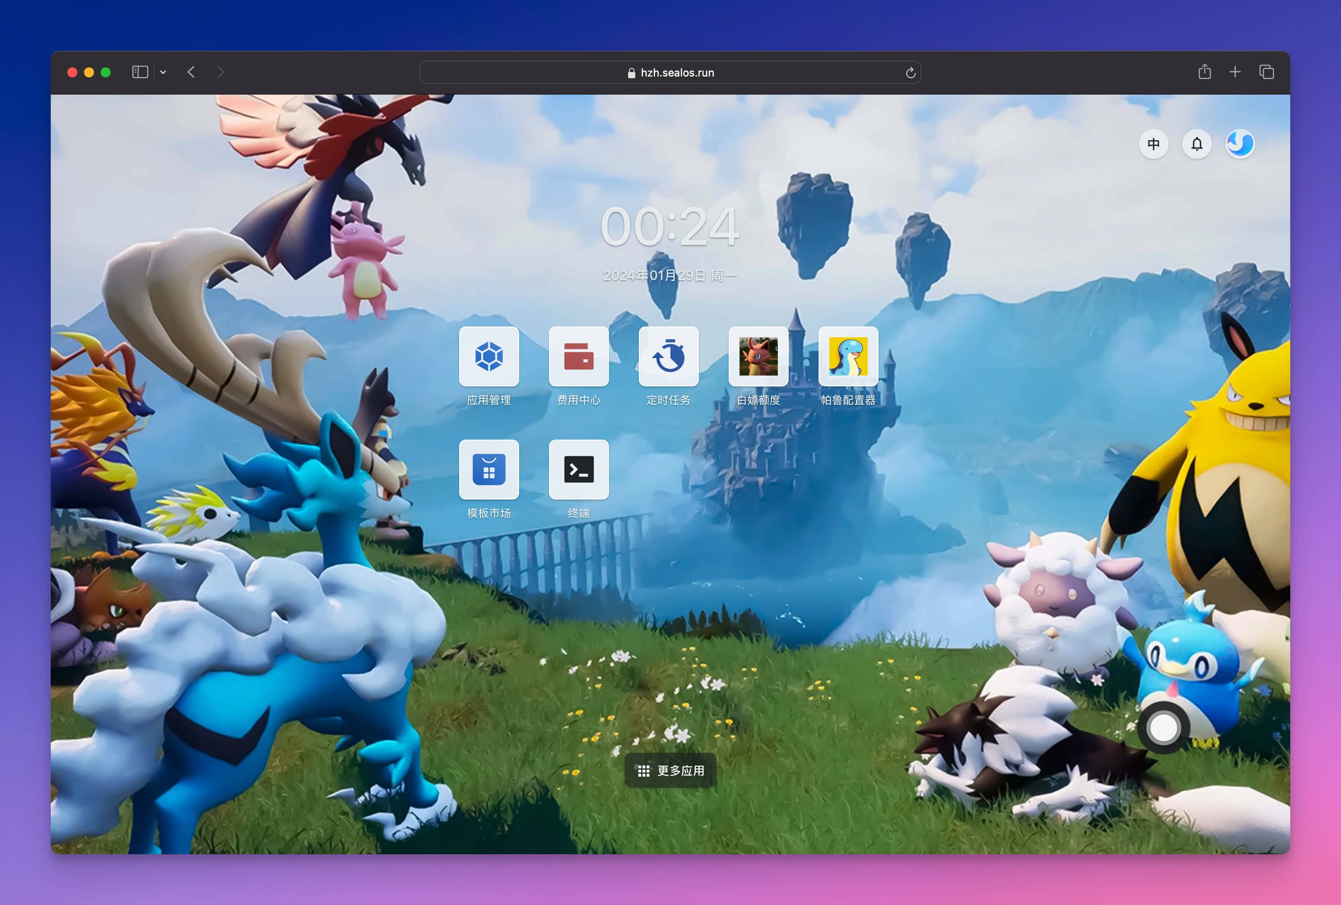
Task: Launch the 帕鲁配置器 app
Action: (x=848, y=356)
